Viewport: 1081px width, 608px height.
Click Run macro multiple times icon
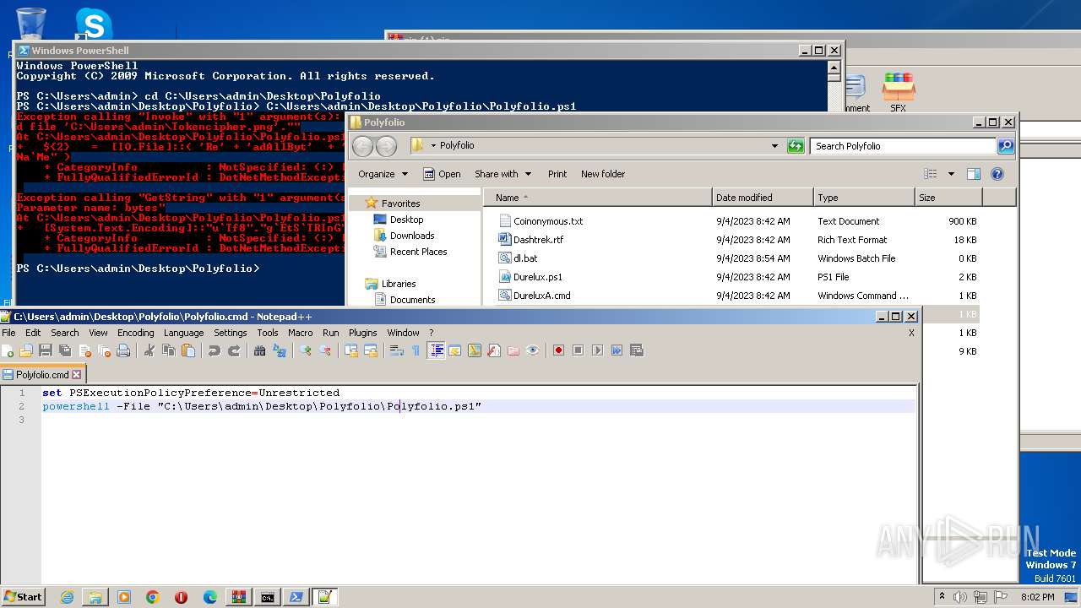click(617, 350)
